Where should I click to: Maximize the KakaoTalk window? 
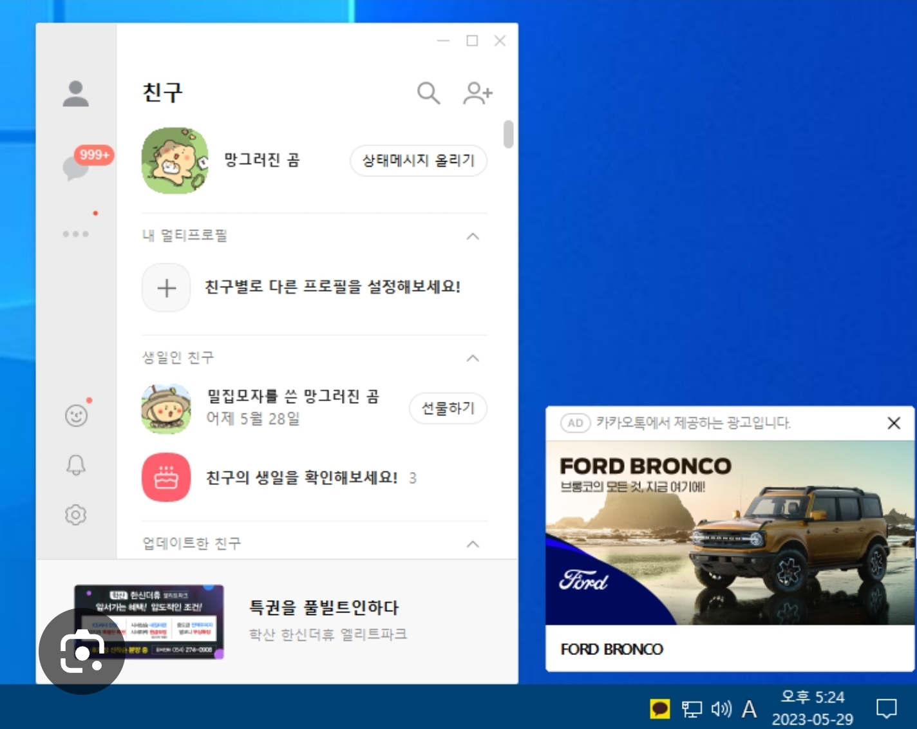pyautogui.click(x=472, y=41)
